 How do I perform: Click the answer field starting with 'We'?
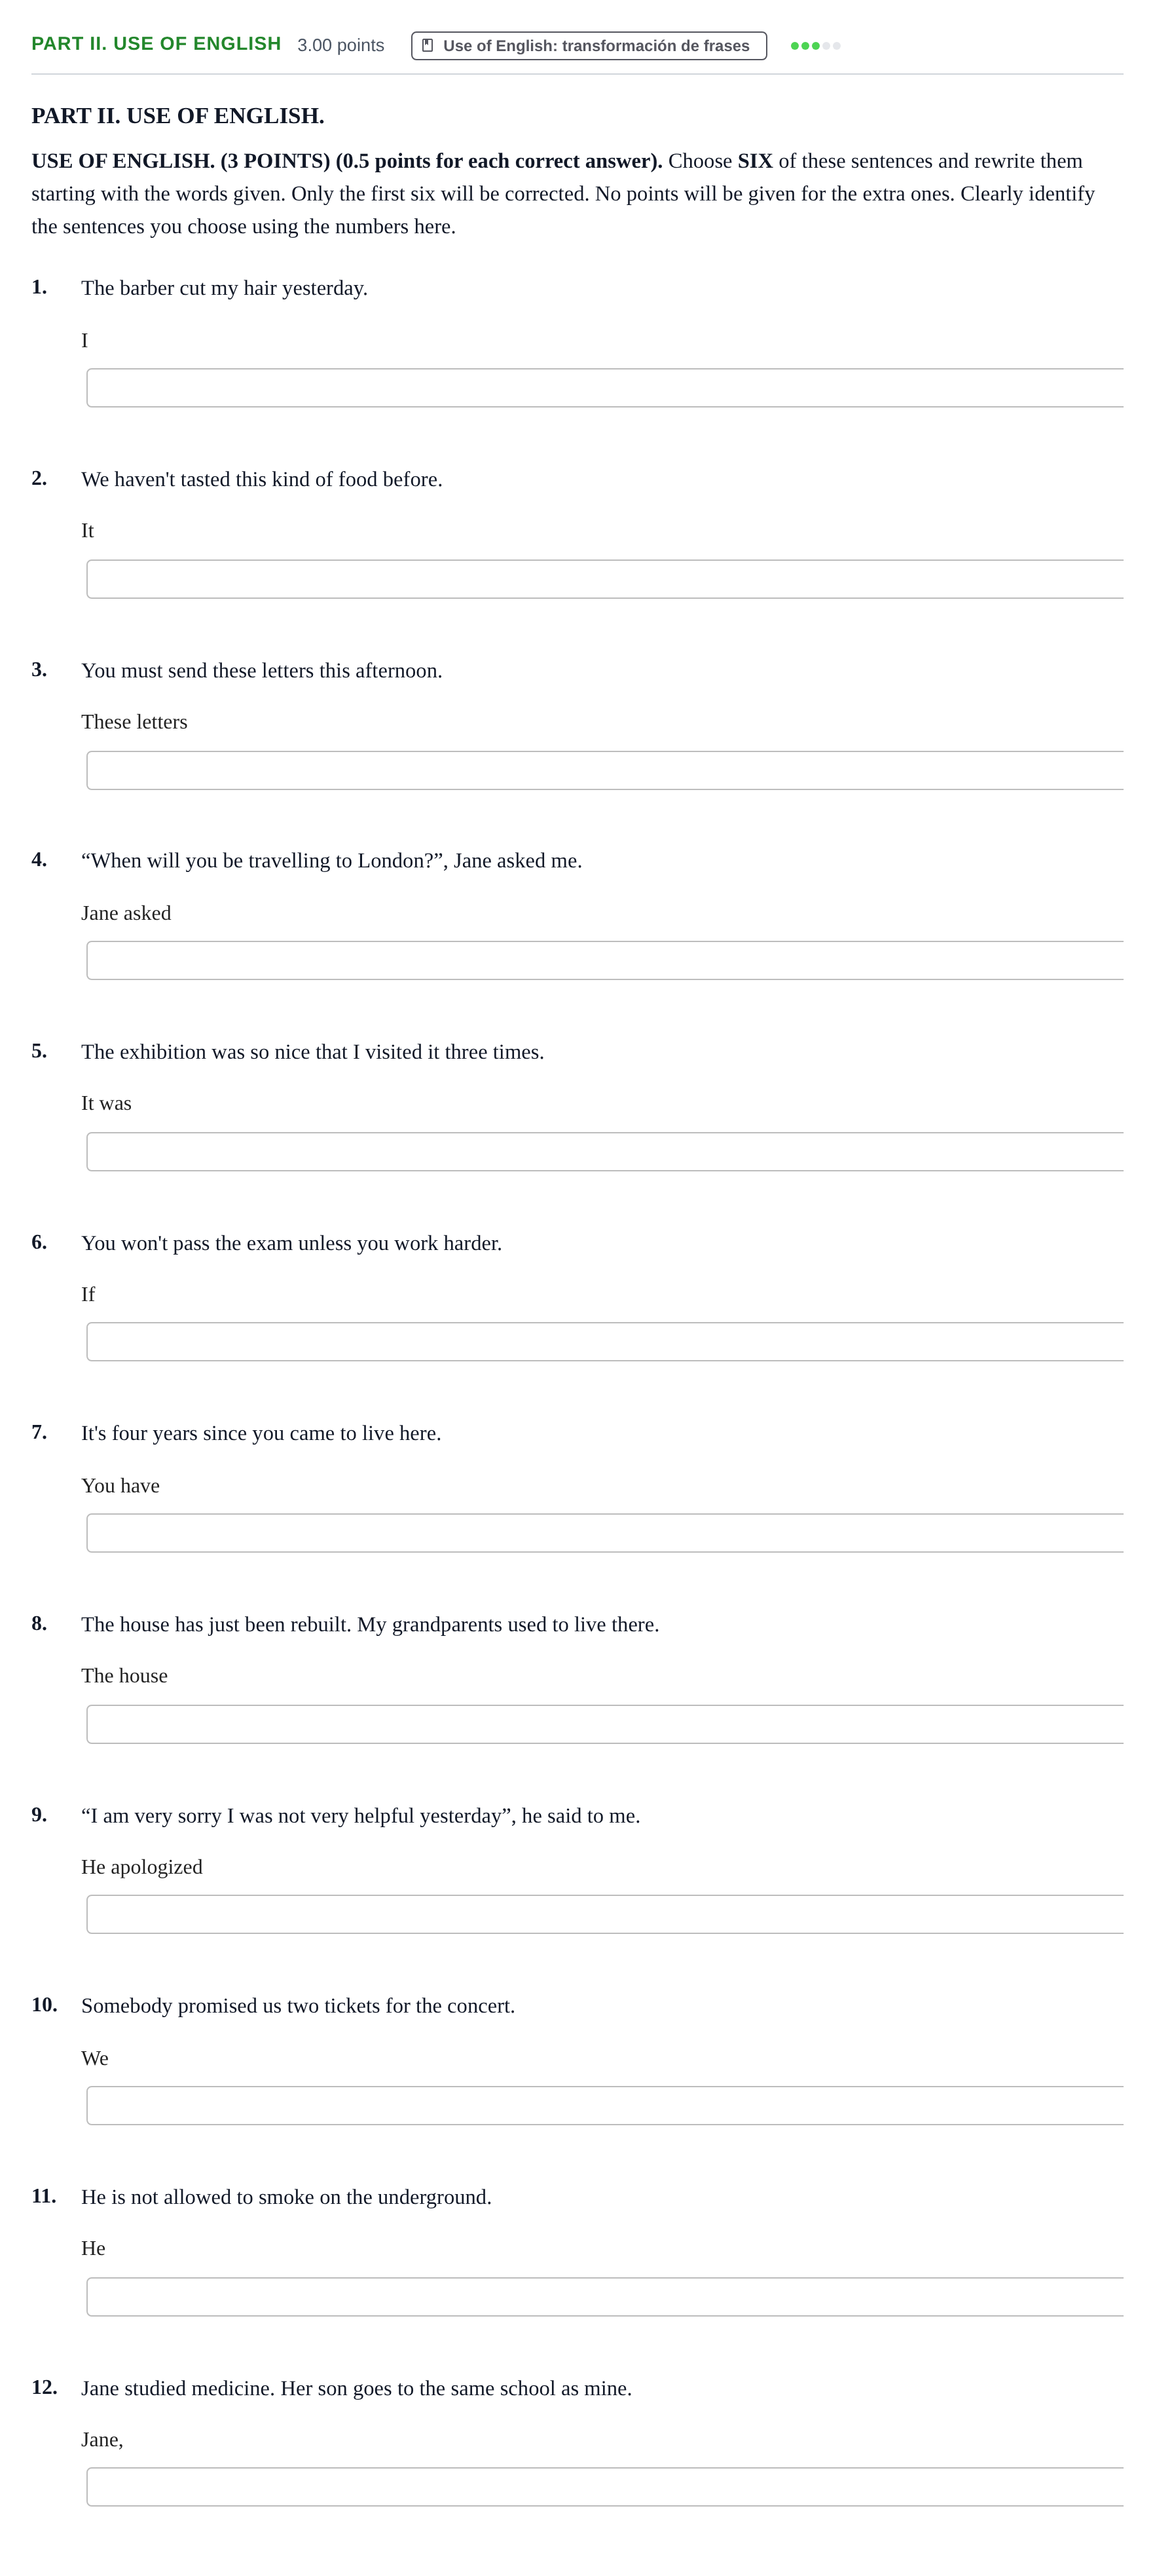(x=606, y=2105)
